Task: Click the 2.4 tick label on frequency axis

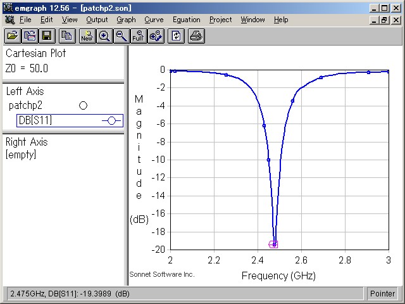Action: pyautogui.click(x=258, y=260)
